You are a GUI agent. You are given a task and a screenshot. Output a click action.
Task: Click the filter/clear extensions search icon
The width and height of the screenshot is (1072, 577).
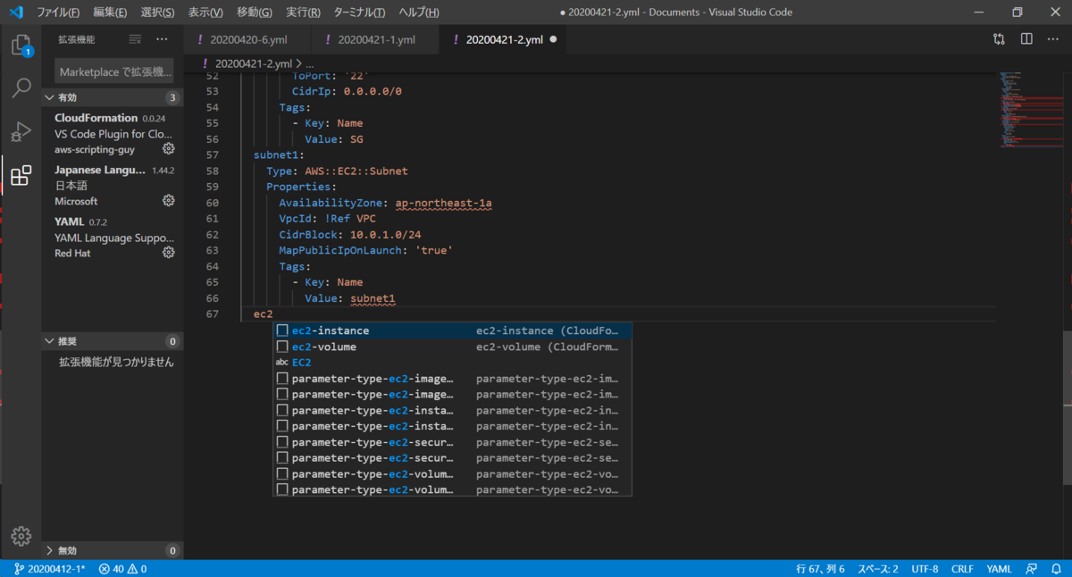coord(135,39)
